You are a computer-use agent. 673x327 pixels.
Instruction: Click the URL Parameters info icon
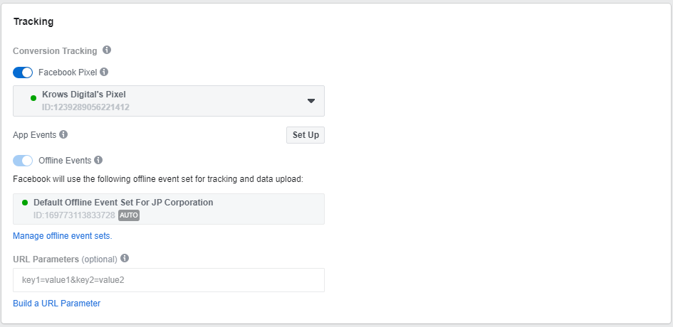click(x=125, y=259)
